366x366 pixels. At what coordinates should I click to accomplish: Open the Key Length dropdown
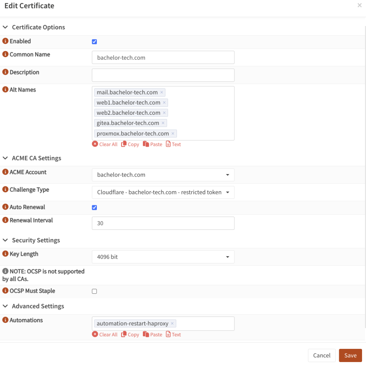point(227,257)
